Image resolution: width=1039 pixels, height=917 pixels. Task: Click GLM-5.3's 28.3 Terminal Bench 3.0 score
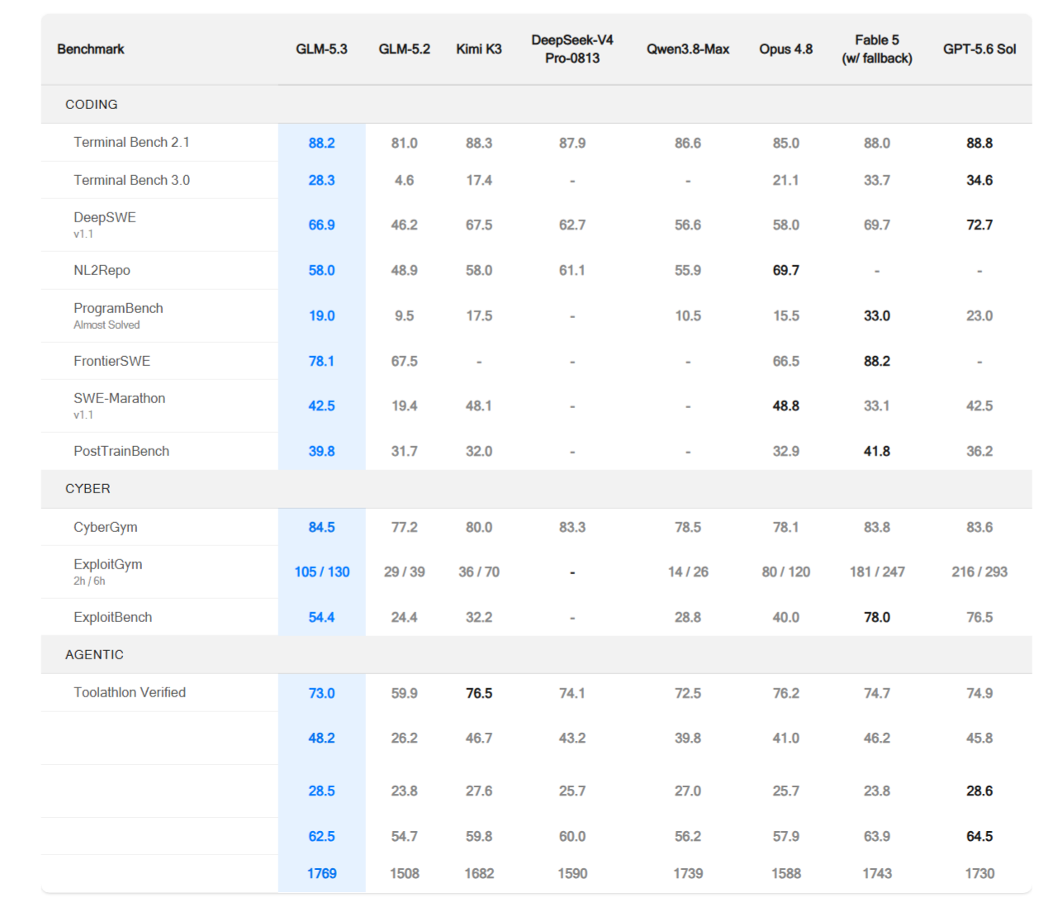(321, 180)
